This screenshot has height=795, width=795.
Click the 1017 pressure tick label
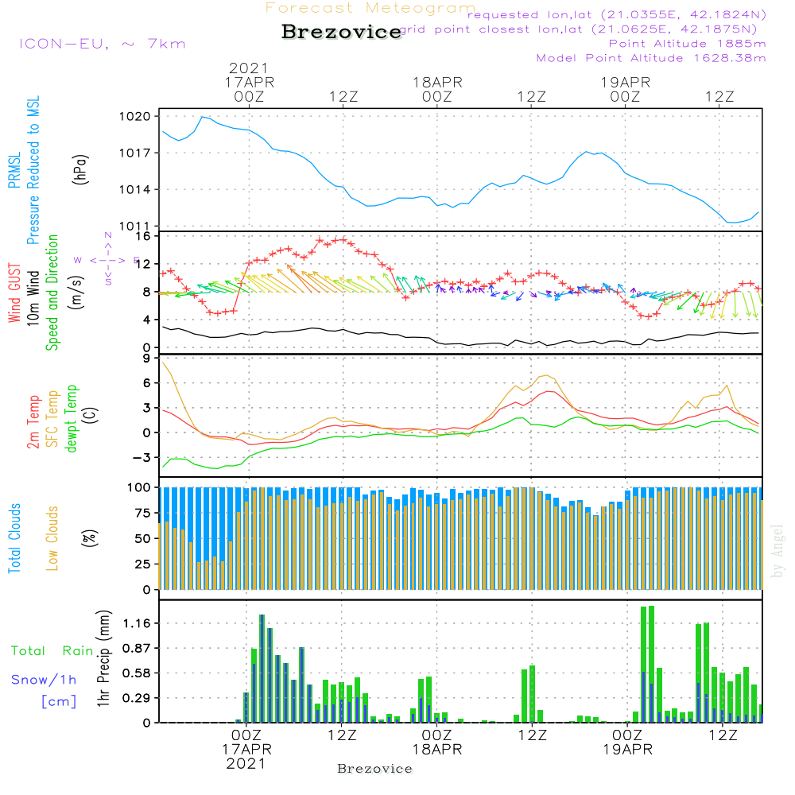click(135, 153)
